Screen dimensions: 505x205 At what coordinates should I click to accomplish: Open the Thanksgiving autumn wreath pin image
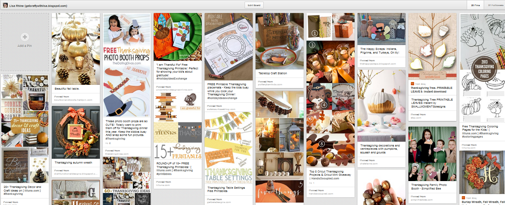point(76,133)
